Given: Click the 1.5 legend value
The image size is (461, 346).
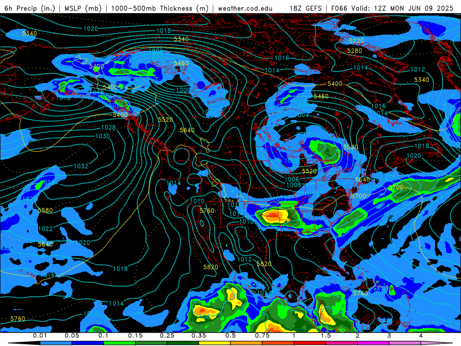Looking at the screenshot, I should [326, 336].
